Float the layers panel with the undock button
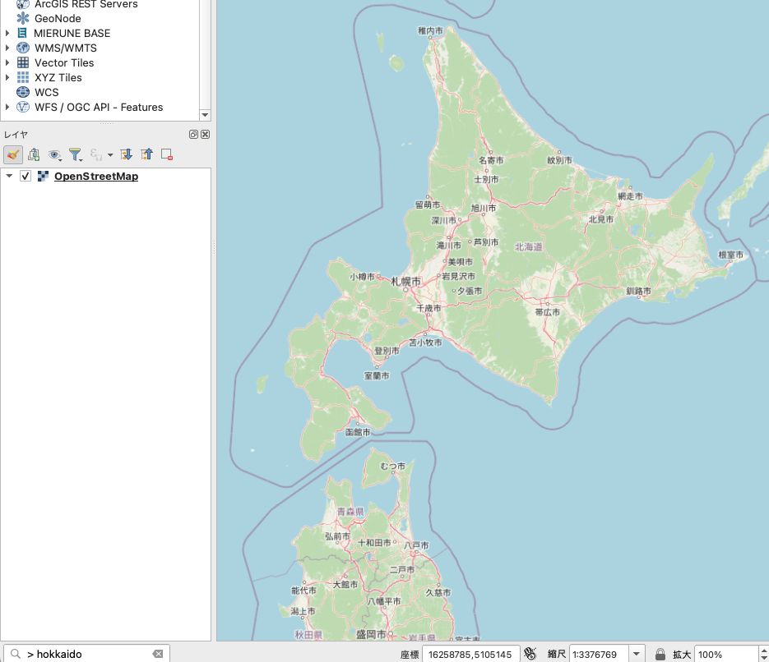The image size is (769, 662). click(x=194, y=134)
